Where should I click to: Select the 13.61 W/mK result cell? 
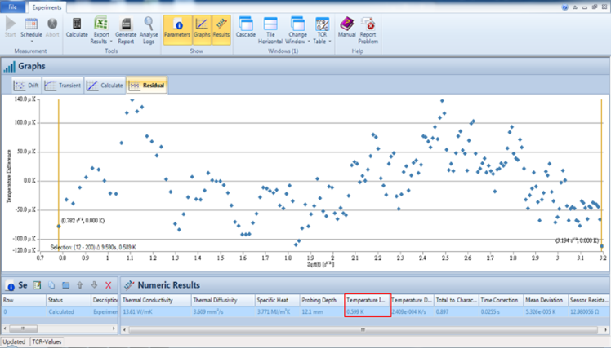156,311
